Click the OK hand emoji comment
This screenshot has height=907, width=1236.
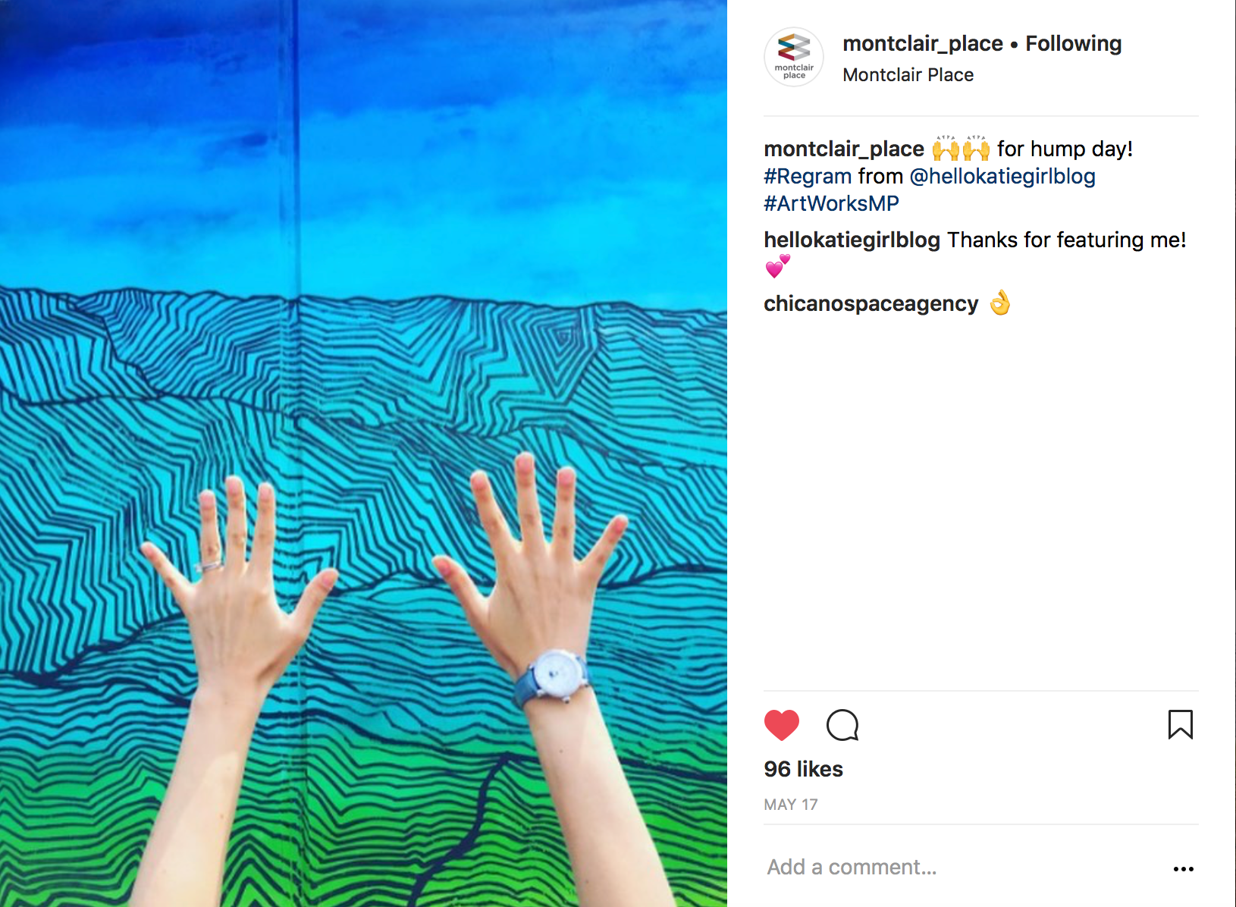1000,303
